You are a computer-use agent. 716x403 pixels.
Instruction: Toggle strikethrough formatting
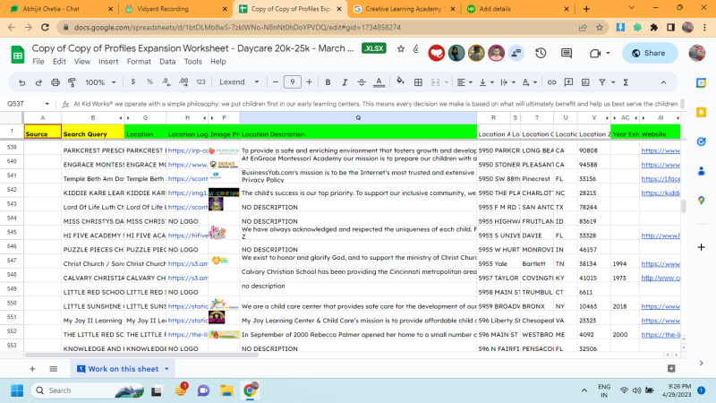(362, 82)
